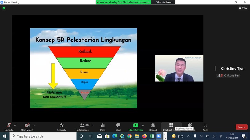The height and width of the screenshot is (140, 250).
Task: Open the Mail app from taskbar
Action: pos(99,136)
